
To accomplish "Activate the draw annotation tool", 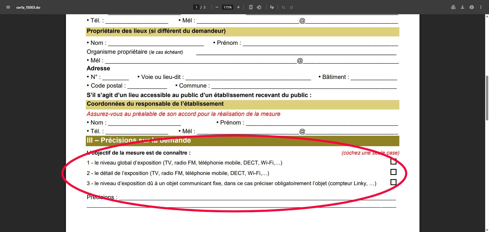I will click(x=272, y=7).
